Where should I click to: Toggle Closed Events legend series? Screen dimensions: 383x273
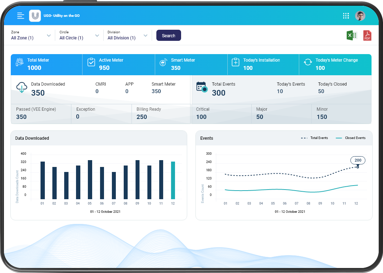coord(350,138)
